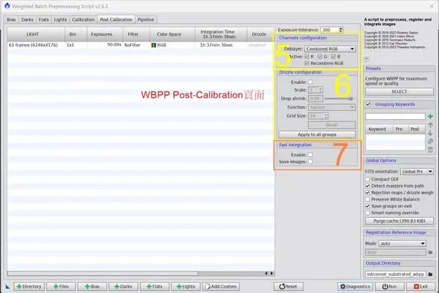Screen dimensions: 439x293
Task: Add a directory with the Directory button
Action: (x=29, y=286)
